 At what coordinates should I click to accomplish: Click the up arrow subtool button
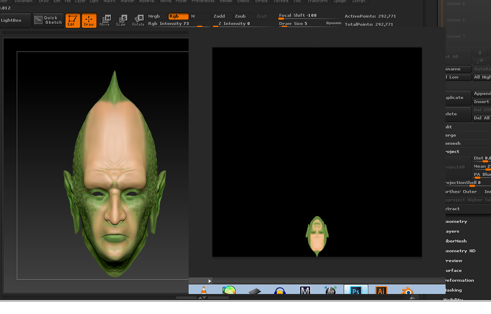480,53
